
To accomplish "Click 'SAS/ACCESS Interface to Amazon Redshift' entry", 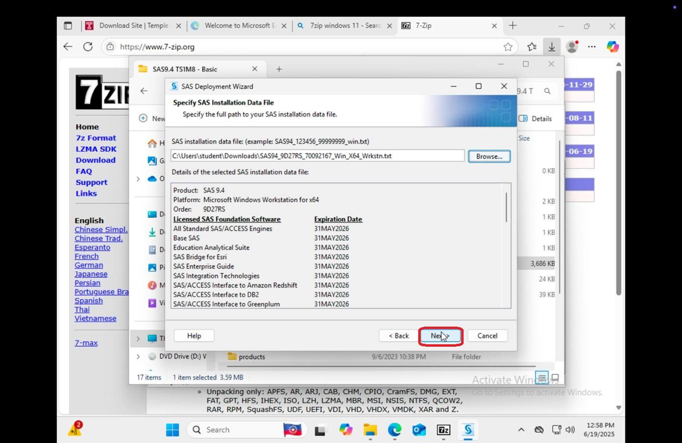I will pyautogui.click(x=235, y=285).
